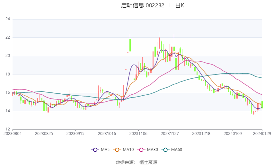Toggle the MA5 legend series
The width and height of the screenshot is (273, 165).
(101, 150)
